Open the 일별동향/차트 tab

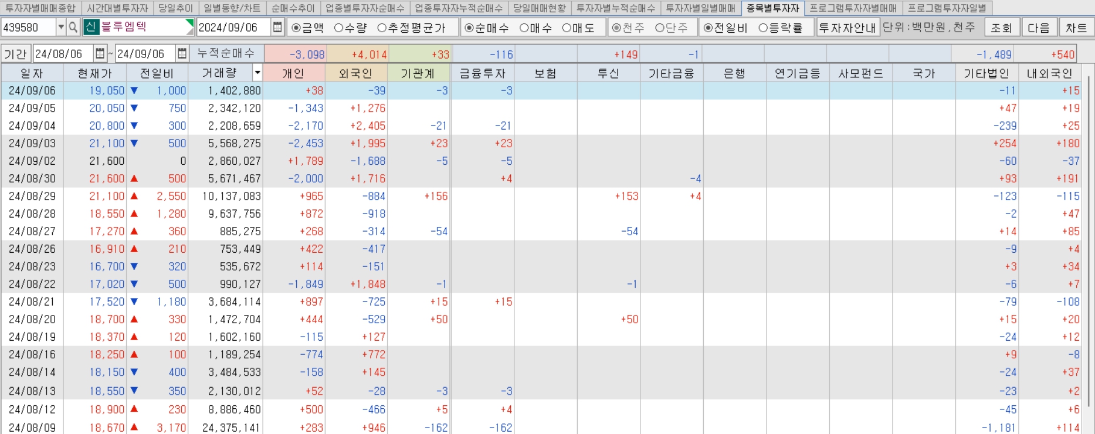232,8
